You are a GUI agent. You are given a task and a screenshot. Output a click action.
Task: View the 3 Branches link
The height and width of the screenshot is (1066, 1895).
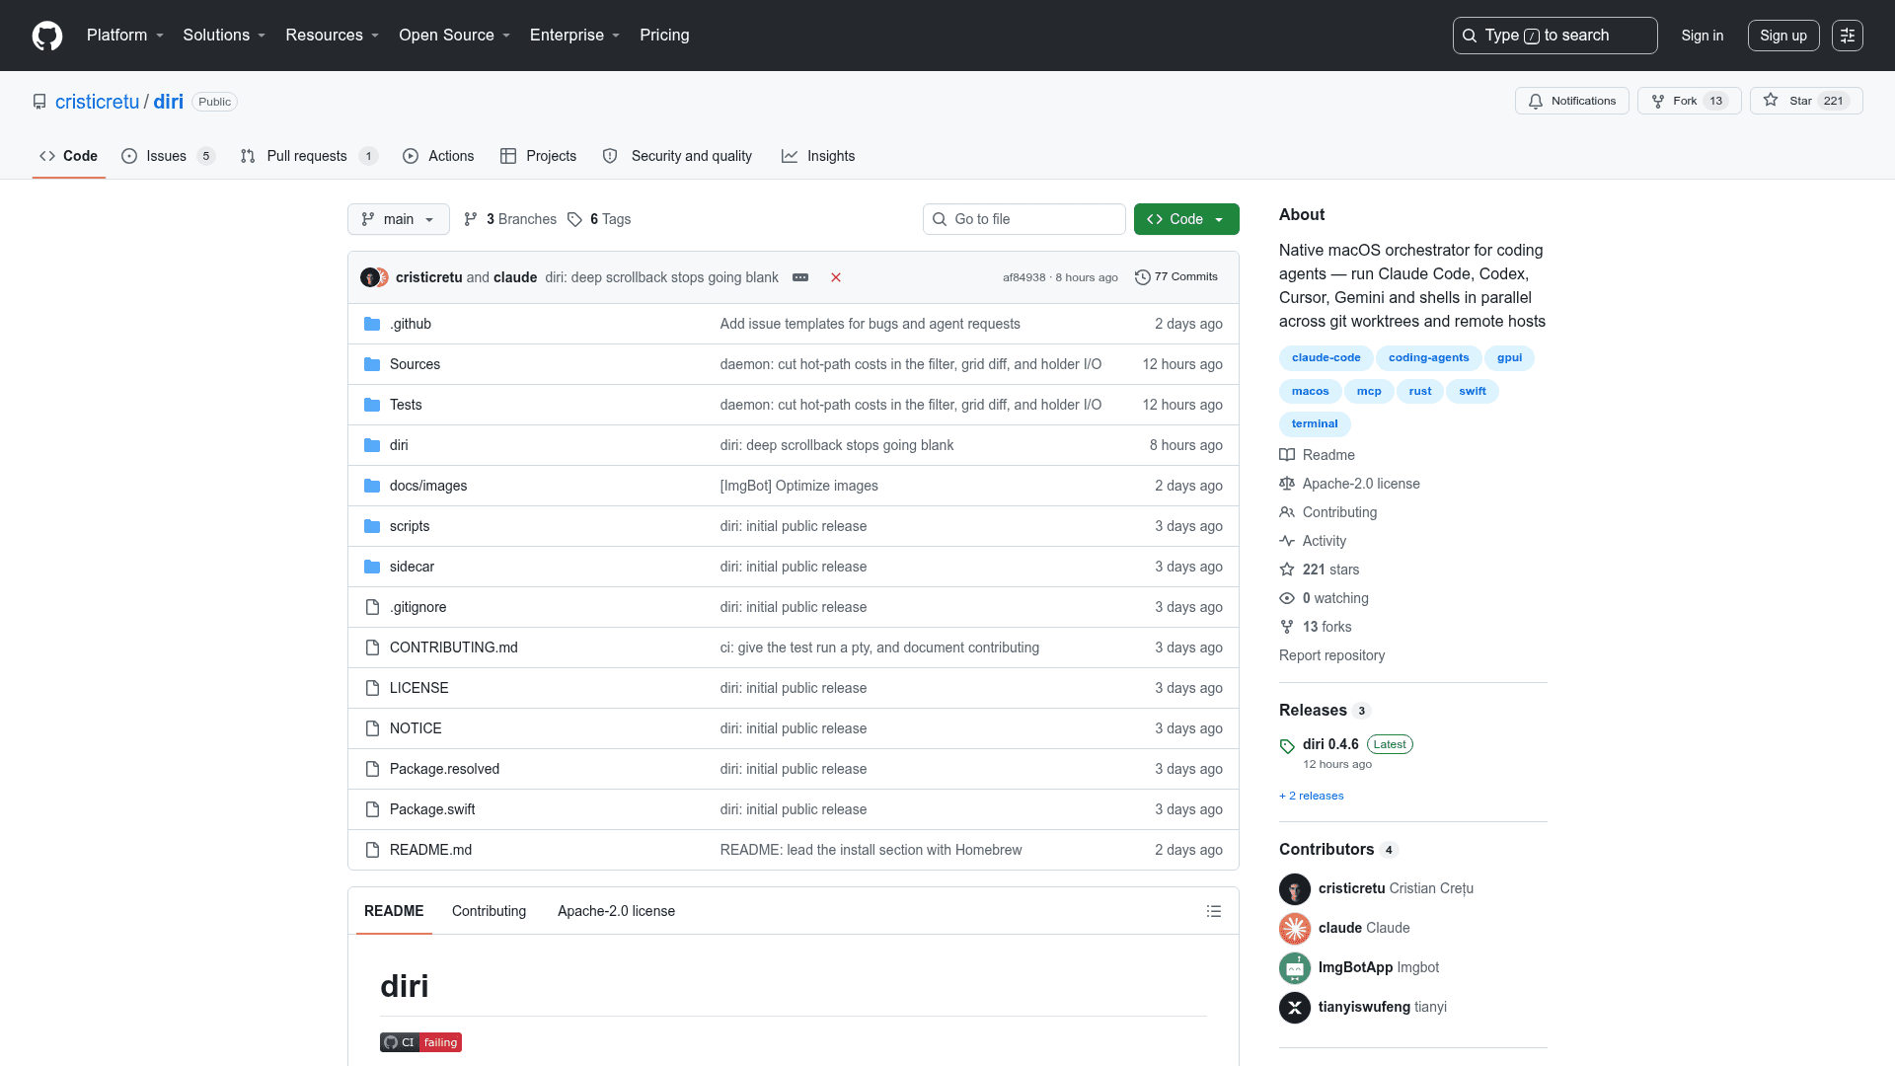[x=510, y=219]
